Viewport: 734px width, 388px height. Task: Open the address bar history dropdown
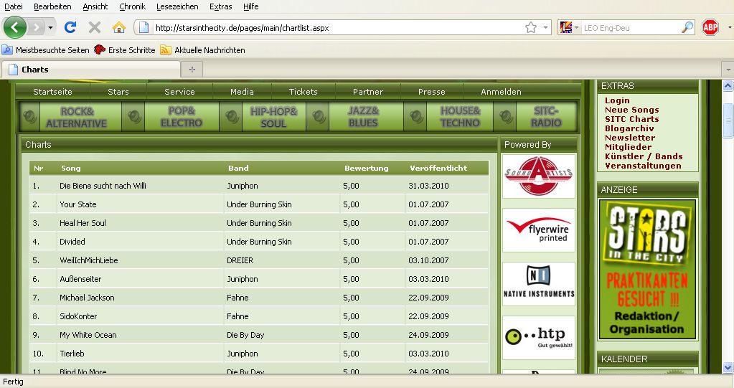545,28
